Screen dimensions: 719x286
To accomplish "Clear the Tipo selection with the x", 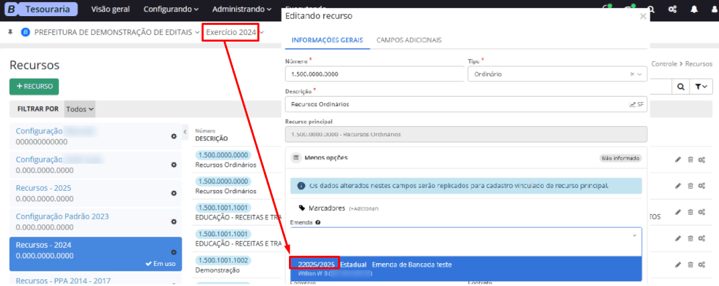I will coord(632,74).
